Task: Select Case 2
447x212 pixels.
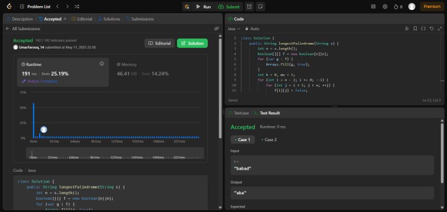Action: coord(269,139)
